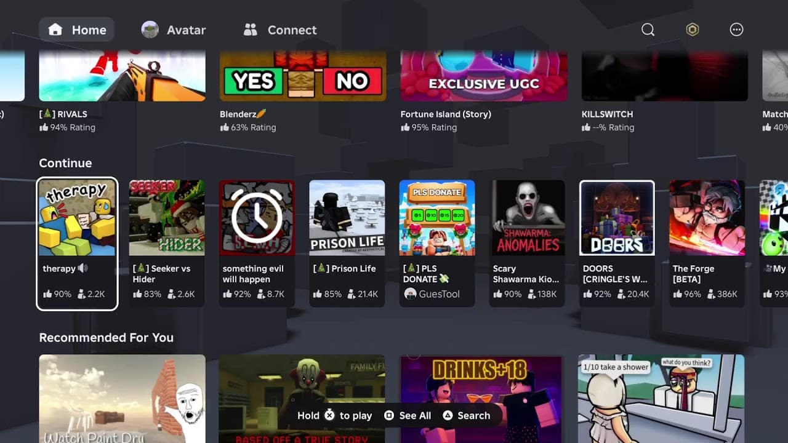The image size is (788, 443).
Task: Click Fortune Island (Story) title text
Action: coord(446,114)
